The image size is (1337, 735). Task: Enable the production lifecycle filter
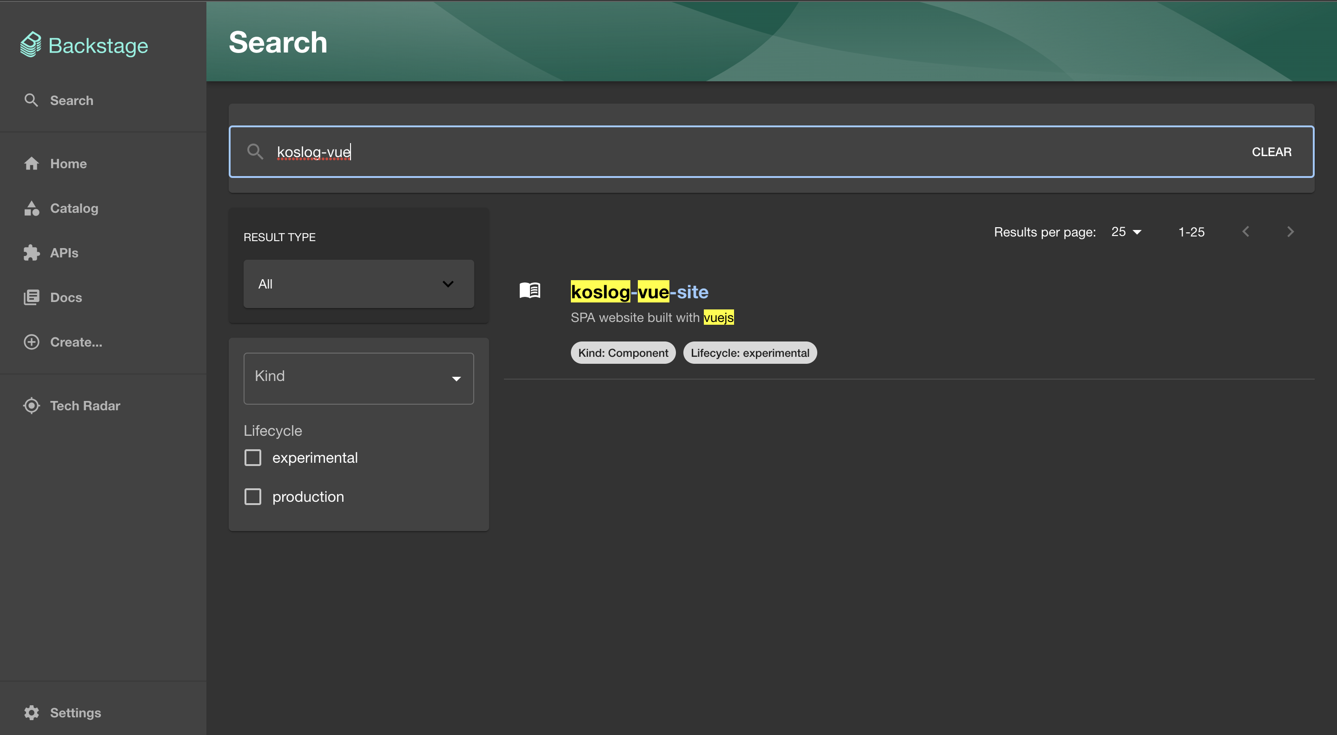pos(252,495)
